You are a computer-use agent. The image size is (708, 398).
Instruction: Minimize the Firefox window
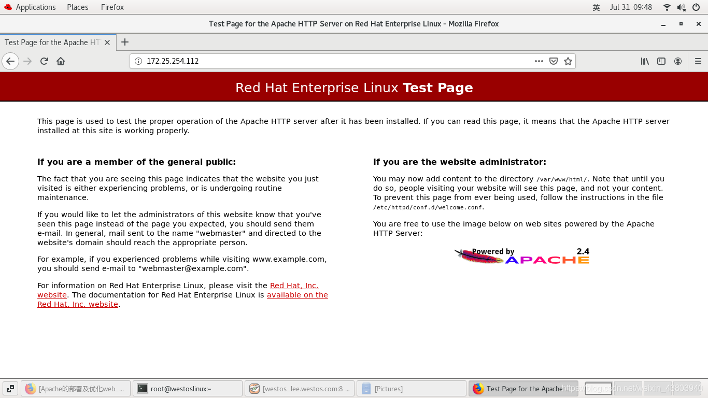click(663, 24)
